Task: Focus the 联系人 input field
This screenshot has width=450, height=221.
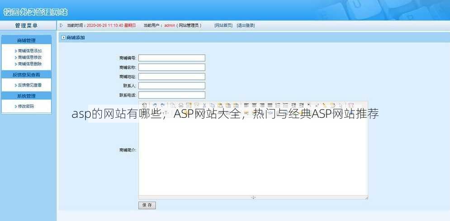Action: [x=172, y=86]
